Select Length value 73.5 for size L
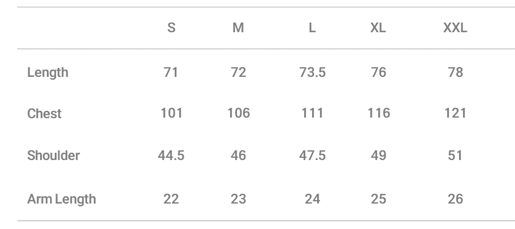Viewport: 515px width, 229px height. tap(312, 72)
